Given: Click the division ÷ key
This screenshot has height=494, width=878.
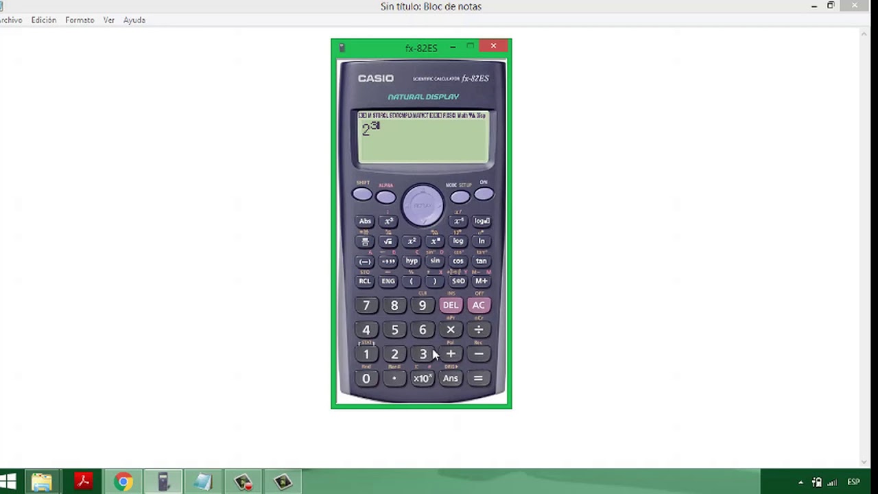Looking at the screenshot, I should click(x=479, y=330).
